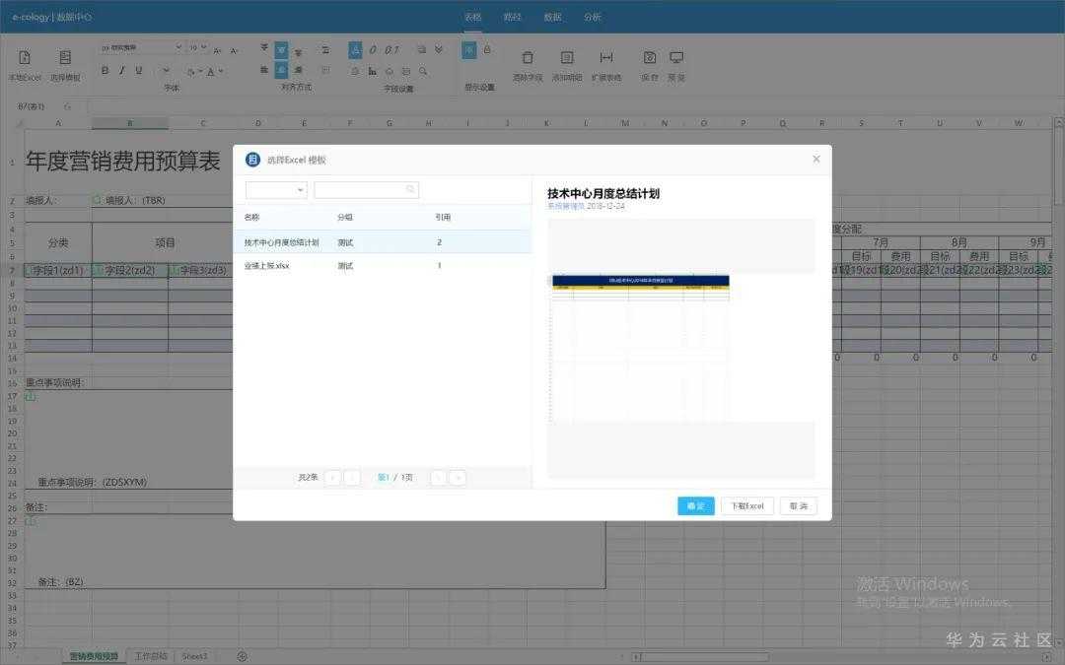Go to next page in pagination
The width and height of the screenshot is (1065, 665).
[439, 478]
